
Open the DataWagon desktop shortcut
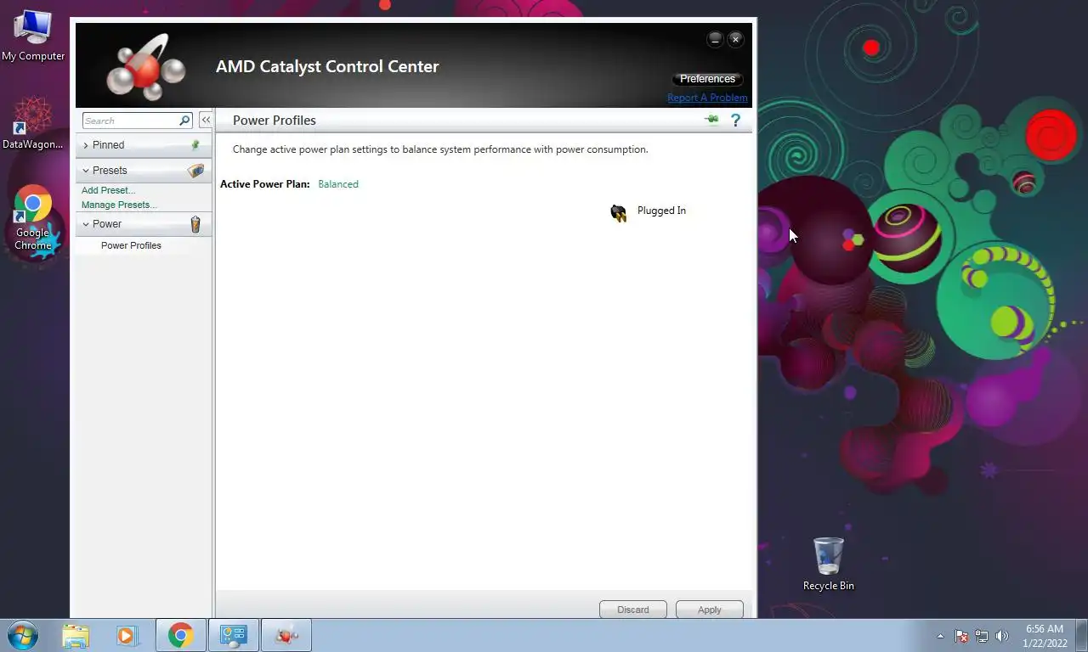33,124
